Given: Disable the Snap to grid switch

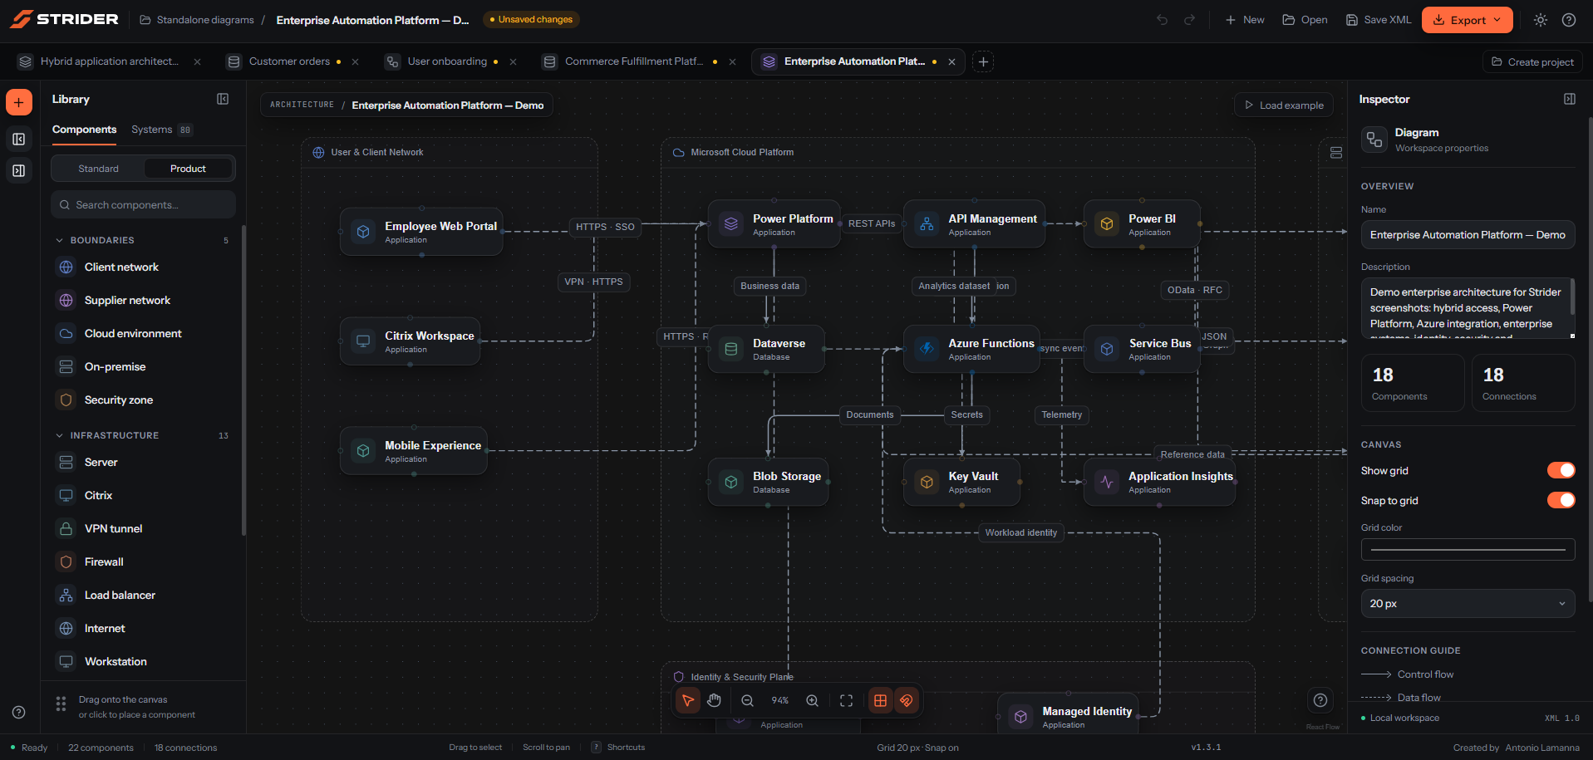Looking at the screenshot, I should click(1561, 500).
